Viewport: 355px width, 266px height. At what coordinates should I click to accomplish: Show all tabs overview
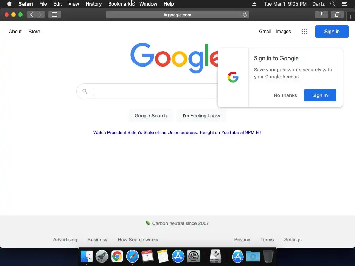click(x=337, y=15)
